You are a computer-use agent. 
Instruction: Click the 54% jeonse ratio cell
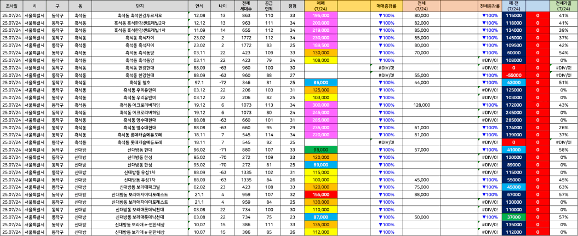coord(564,53)
